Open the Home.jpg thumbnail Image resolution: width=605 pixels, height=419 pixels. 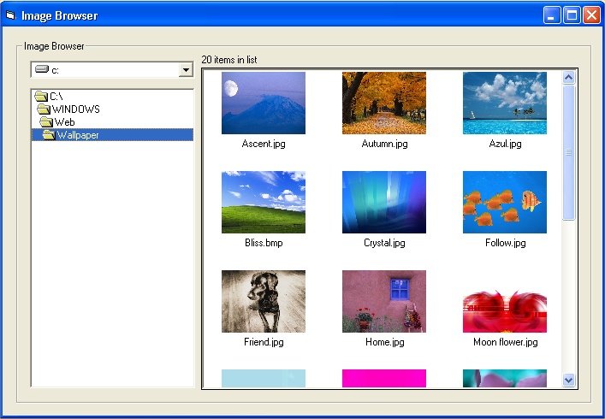pyautogui.click(x=383, y=302)
